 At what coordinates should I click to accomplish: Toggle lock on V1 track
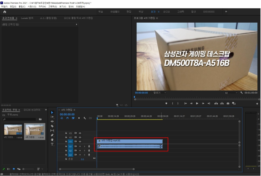66,142
